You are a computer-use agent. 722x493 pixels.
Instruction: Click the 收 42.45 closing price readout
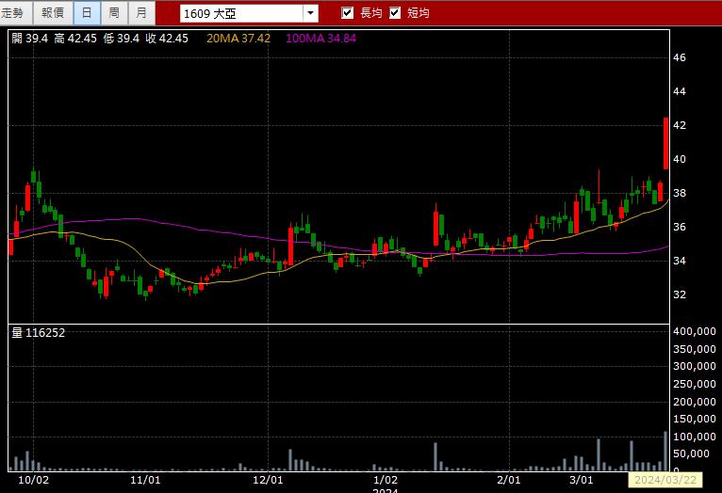click(167, 39)
